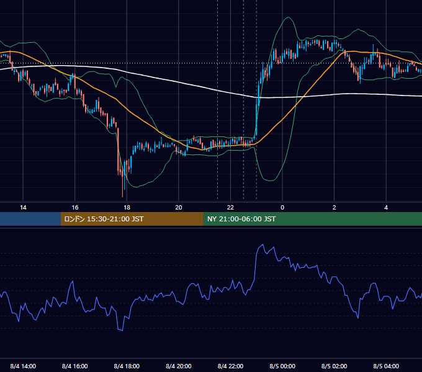The image size is (422, 372).
Task: Click the upper Bollinger band peak after 0
Action: (288, 17)
